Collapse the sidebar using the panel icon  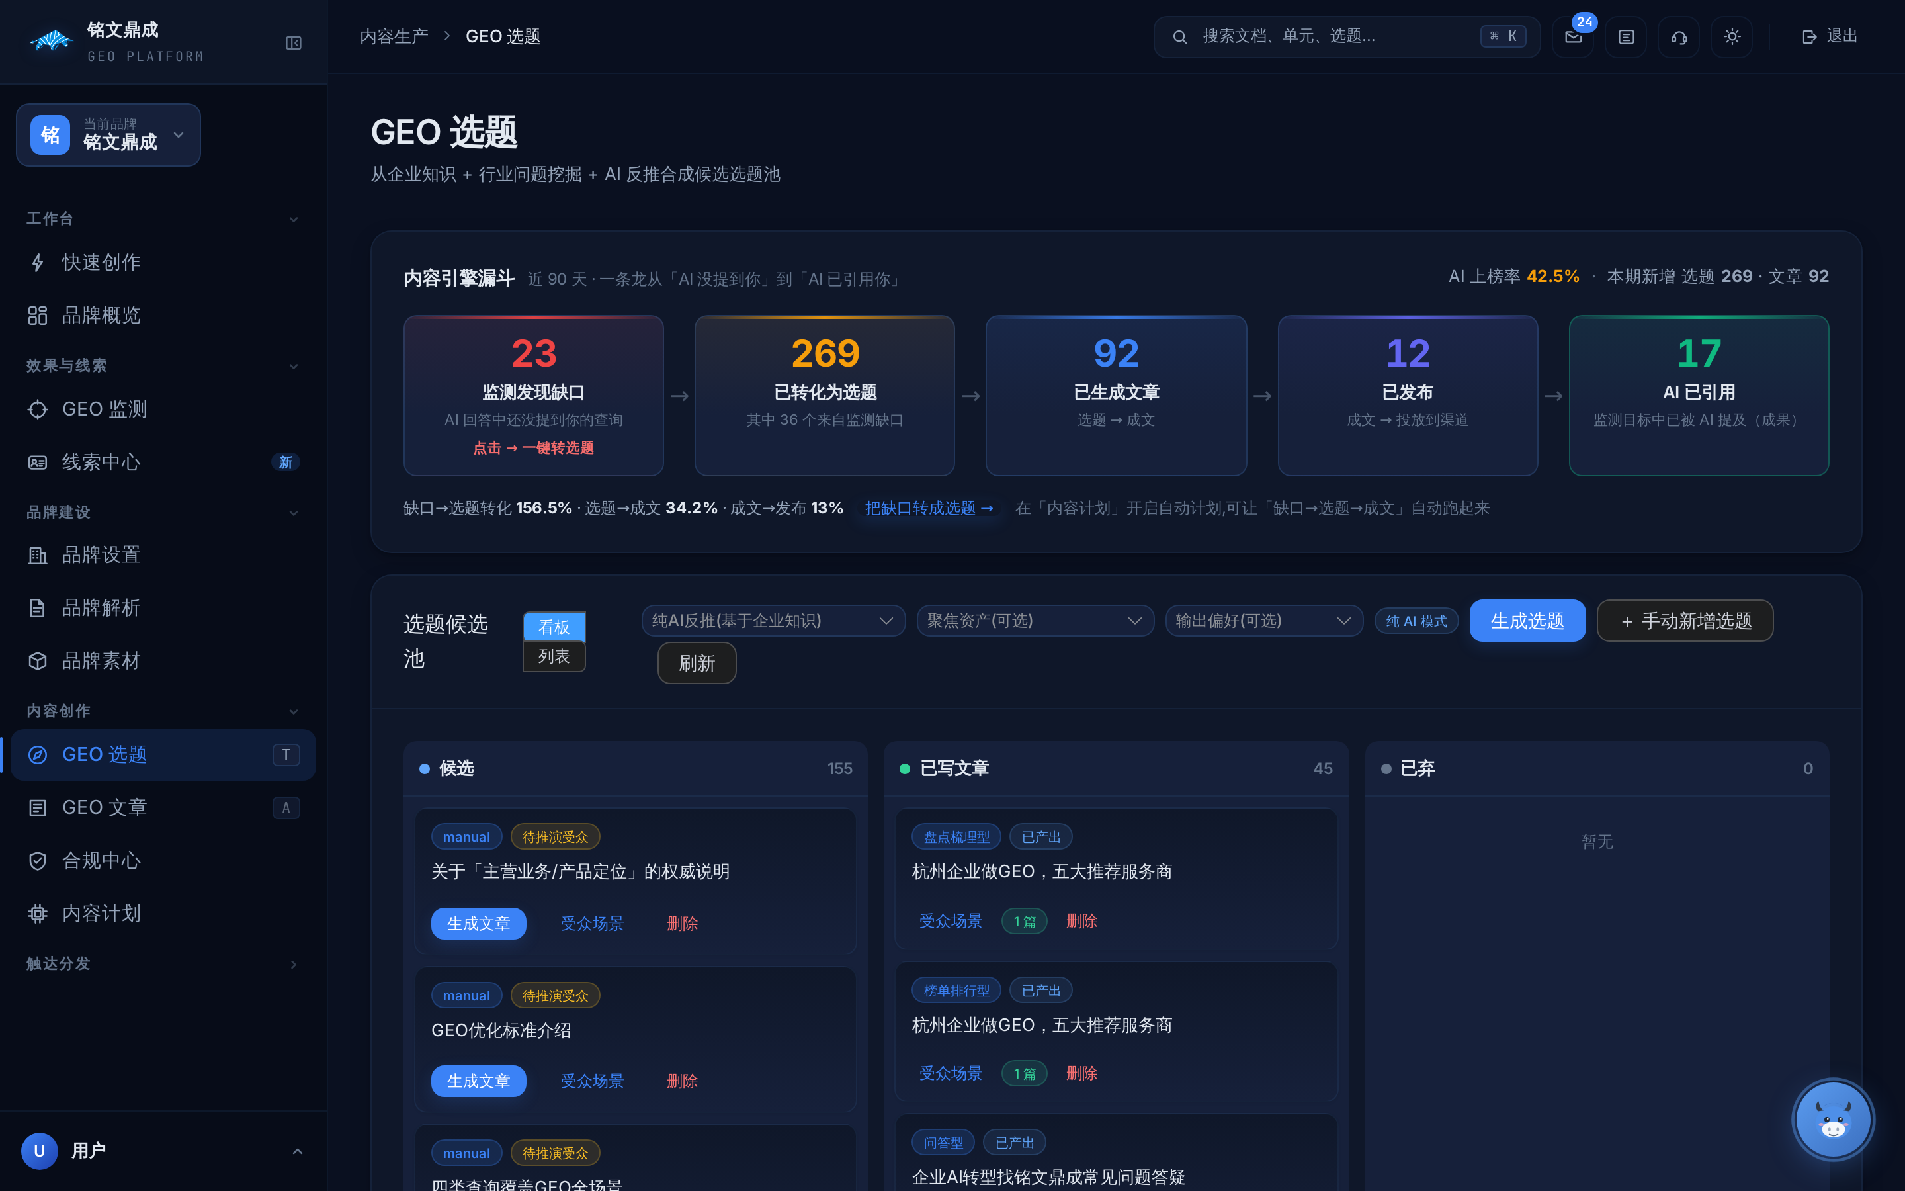(293, 42)
